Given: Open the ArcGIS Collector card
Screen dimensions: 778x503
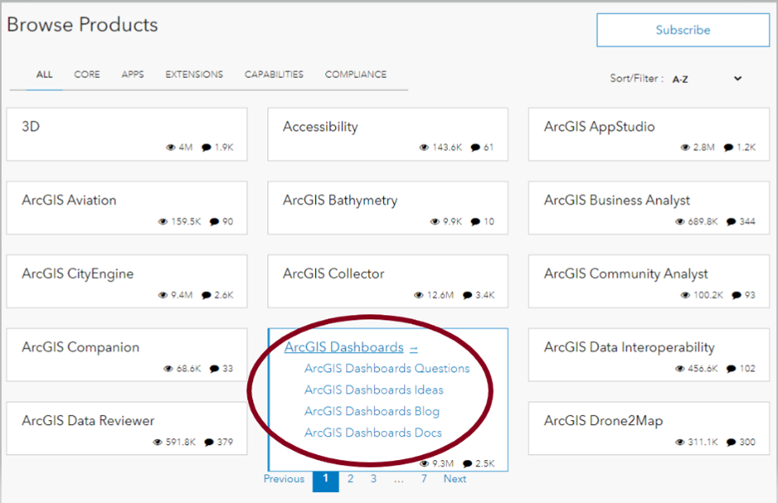Looking at the screenshot, I should [x=387, y=281].
